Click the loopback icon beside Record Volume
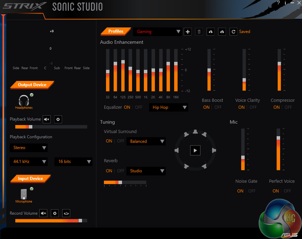 (x=66, y=213)
